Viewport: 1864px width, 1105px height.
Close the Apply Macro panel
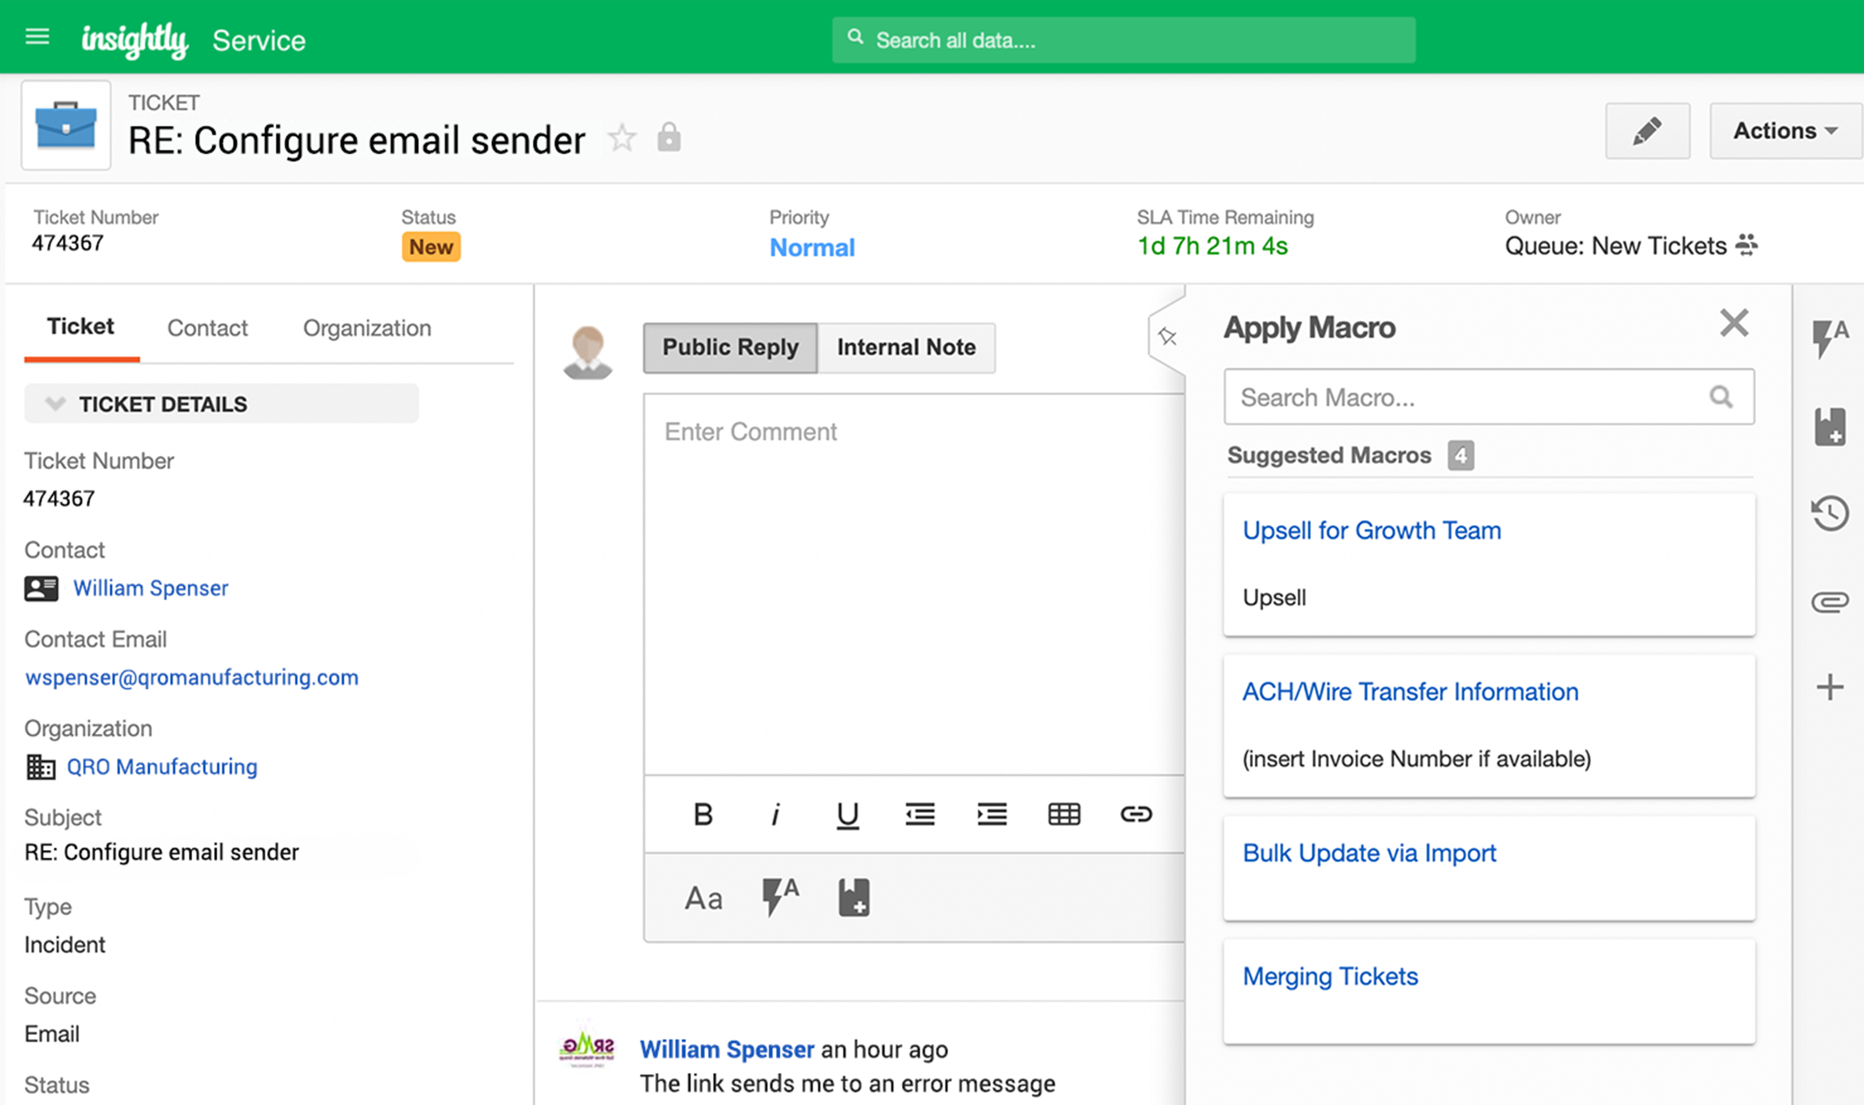point(1733,324)
